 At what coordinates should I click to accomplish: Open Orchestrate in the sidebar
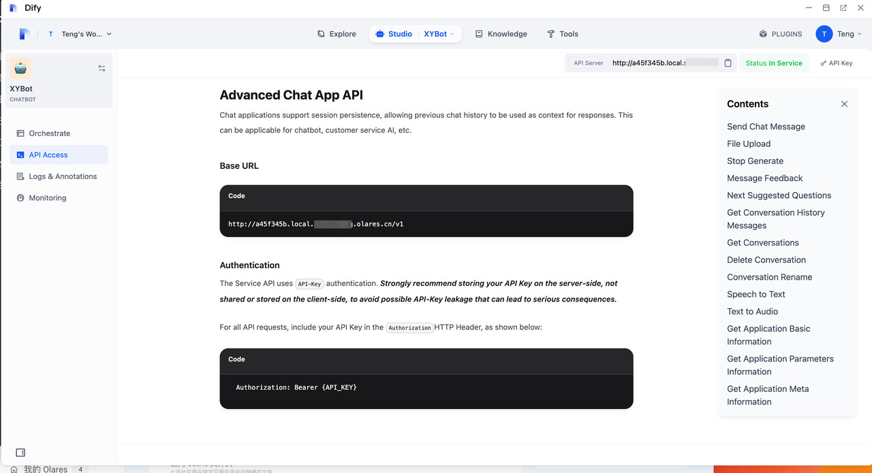[x=49, y=133]
